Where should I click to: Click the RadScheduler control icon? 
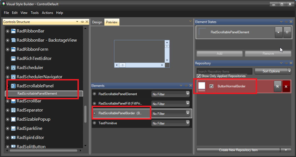pyautogui.click(x=13, y=68)
